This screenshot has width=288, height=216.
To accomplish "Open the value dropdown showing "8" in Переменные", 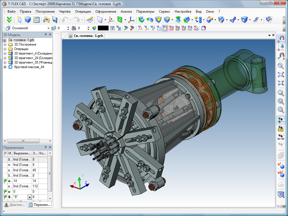I will [30, 197].
